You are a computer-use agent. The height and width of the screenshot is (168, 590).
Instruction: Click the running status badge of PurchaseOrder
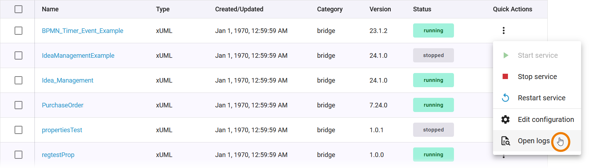pyautogui.click(x=433, y=105)
